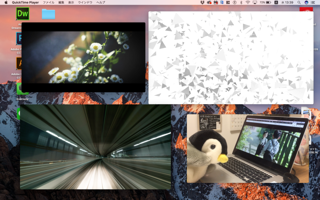
Task: Click the penguin and laptop video window
Action: (248, 148)
